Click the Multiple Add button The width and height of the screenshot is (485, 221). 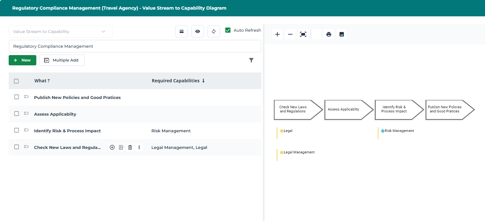tap(62, 60)
